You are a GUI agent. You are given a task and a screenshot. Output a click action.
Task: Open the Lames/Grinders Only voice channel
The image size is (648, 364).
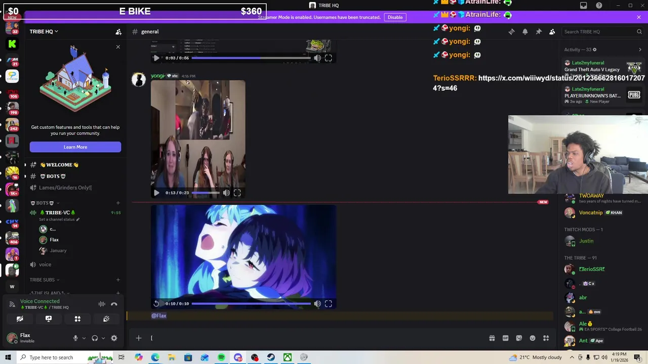click(65, 188)
